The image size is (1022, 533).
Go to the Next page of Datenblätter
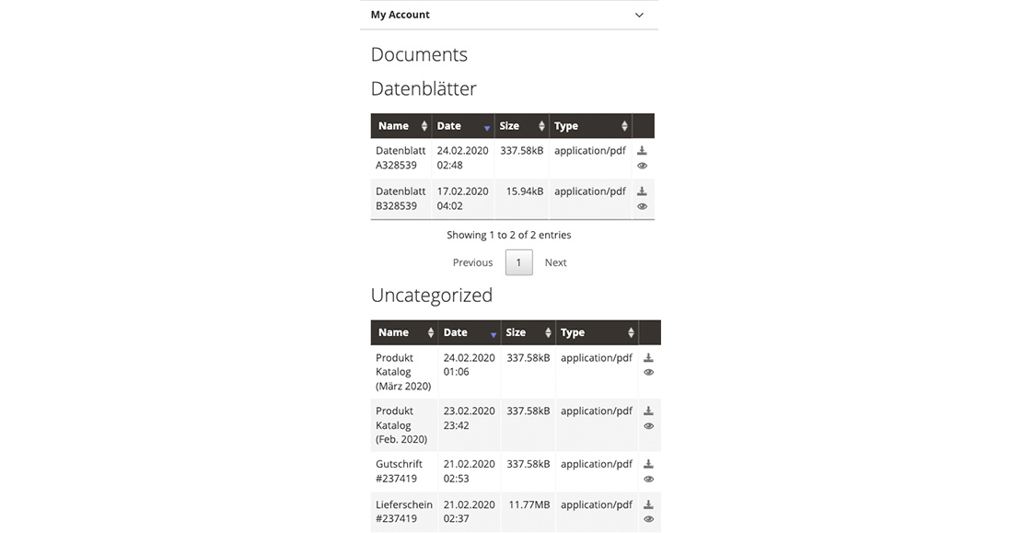pos(555,262)
